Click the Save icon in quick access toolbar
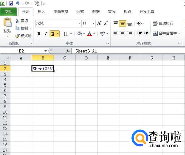185x155 pixels. click(x=11, y=3)
